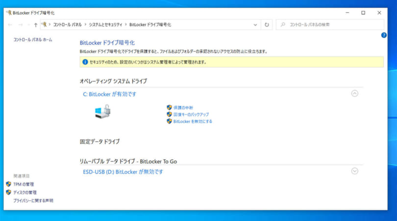The height and width of the screenshot is (221, 397).
Task: Click 回復キーのバックアップ link
Action: [x=191, y=114]
